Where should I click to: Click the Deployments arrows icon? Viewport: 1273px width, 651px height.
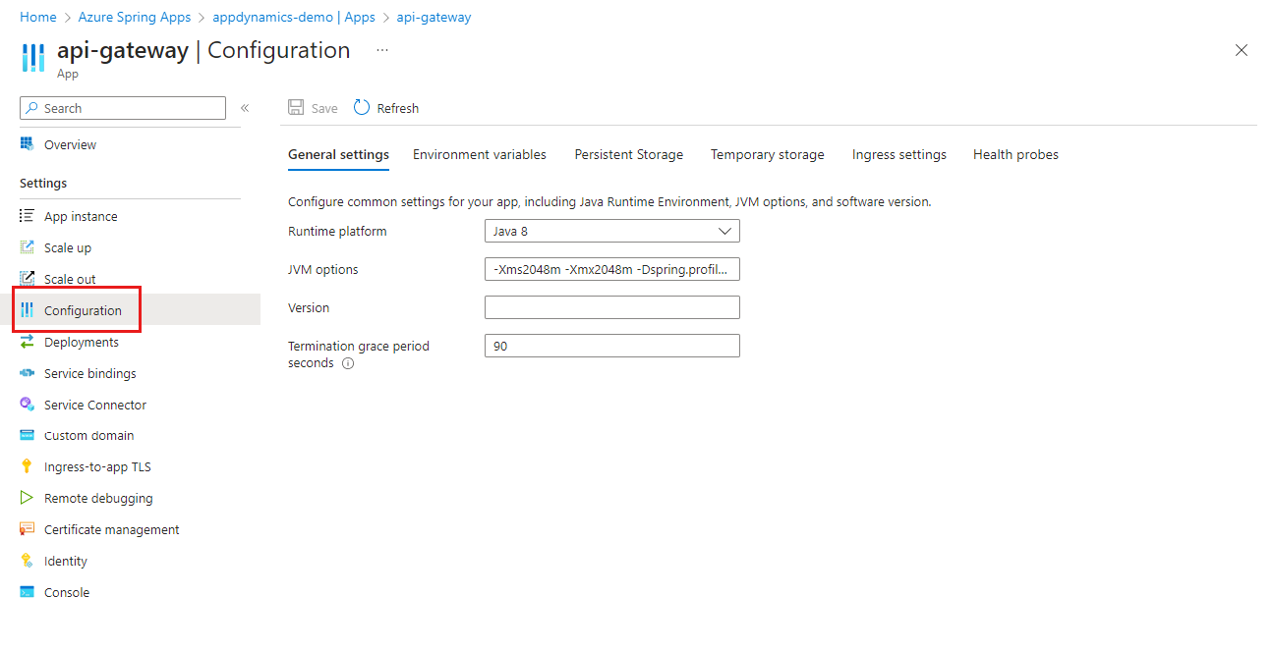(x=27, y=342)
